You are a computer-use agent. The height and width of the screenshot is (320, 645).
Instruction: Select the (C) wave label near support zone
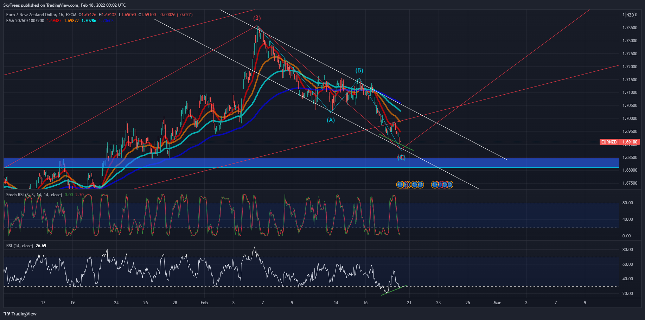(x=401, y=158)
